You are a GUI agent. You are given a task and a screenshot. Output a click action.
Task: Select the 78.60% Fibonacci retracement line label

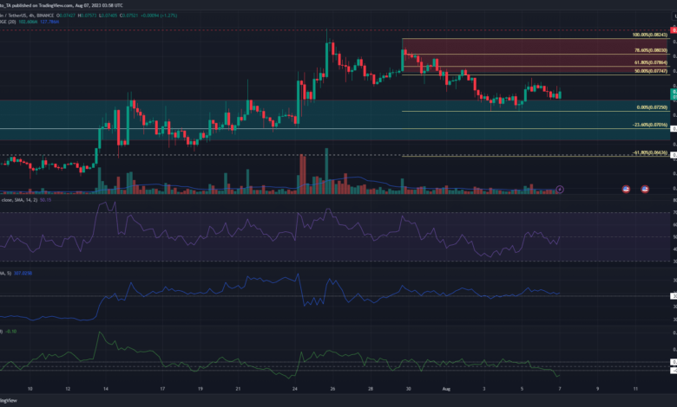coord(649,52)
